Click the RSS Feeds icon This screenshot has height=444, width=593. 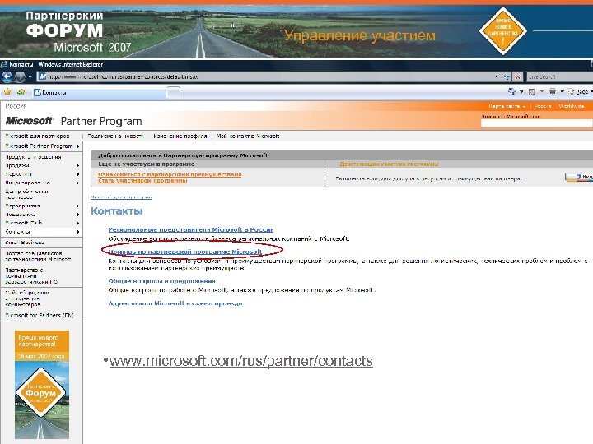coord(532,91)
